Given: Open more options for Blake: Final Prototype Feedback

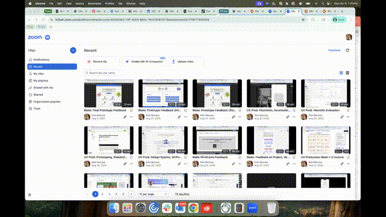Looking at the screenshot, I should click(x=131, y=117).
